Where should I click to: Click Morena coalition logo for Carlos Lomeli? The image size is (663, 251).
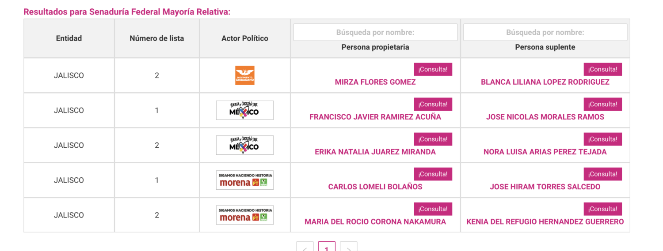244,180
